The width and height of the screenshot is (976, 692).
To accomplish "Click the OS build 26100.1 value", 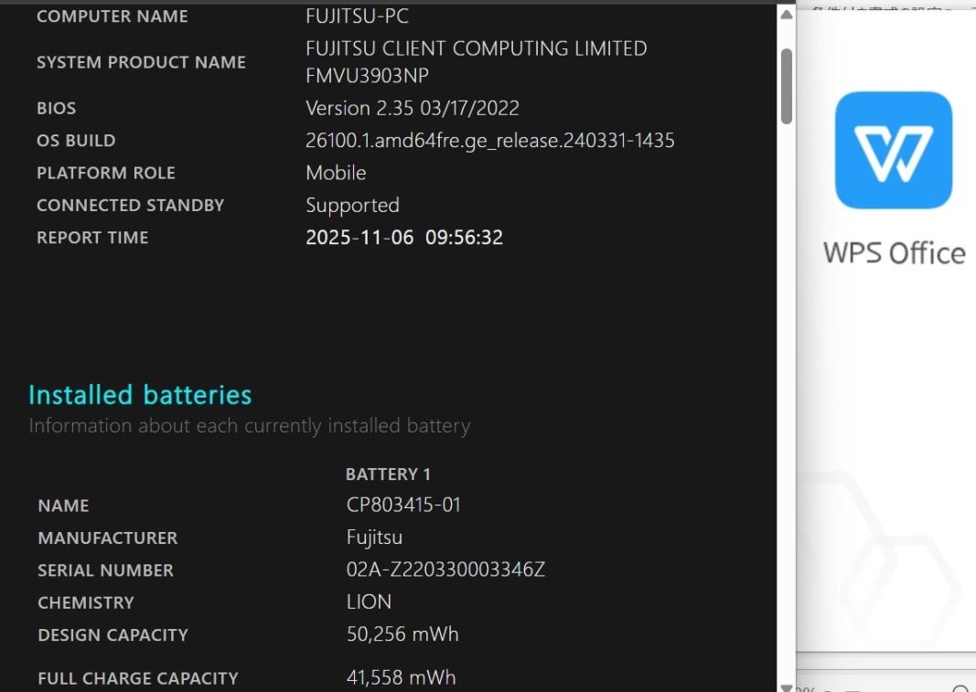I will click(x=490, y=141).
